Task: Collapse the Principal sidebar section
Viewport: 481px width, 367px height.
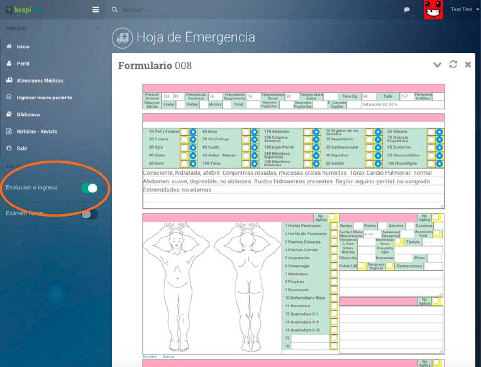Action: coord(96,29)
